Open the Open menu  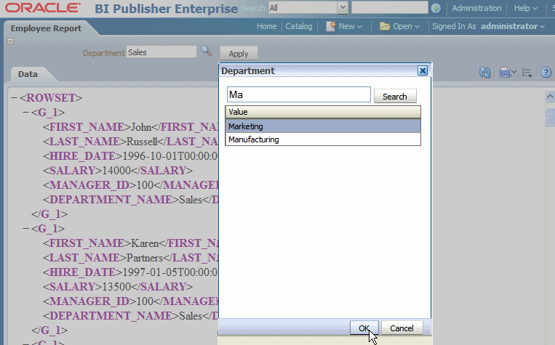[399, 26]
